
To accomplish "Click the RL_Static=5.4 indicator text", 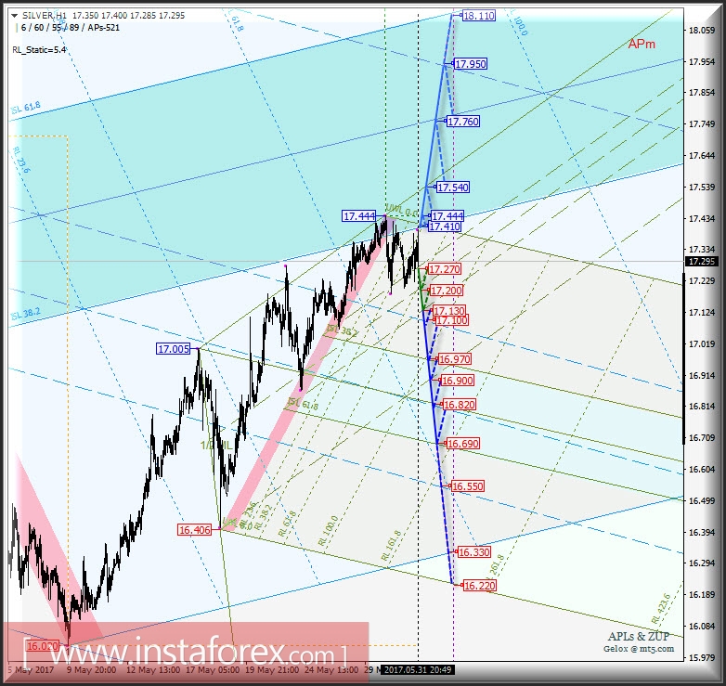I will point(39,50).
